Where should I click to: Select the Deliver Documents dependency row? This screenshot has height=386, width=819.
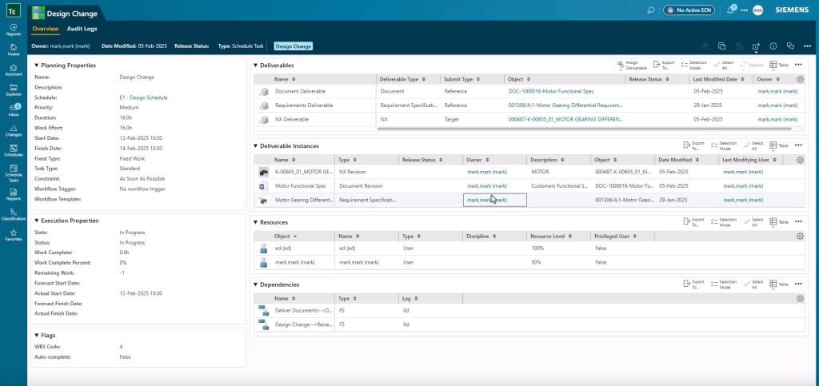point(529,311)
